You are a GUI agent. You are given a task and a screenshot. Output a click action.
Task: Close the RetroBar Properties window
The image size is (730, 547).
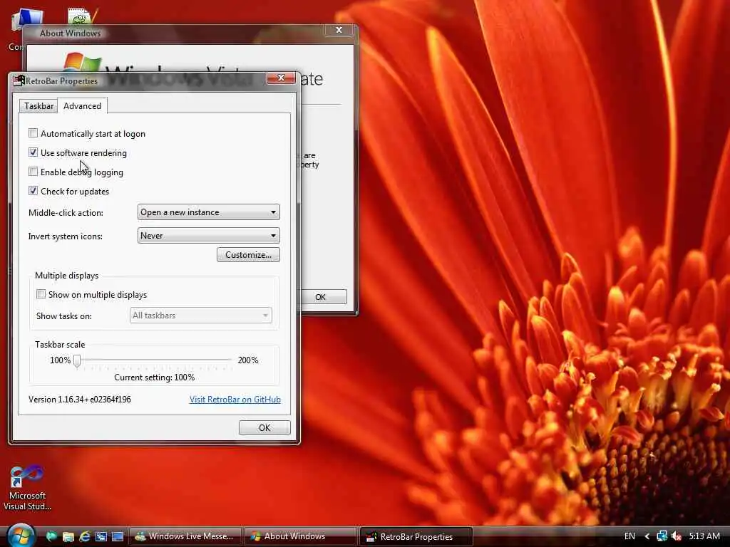click(x=281, y=78)
